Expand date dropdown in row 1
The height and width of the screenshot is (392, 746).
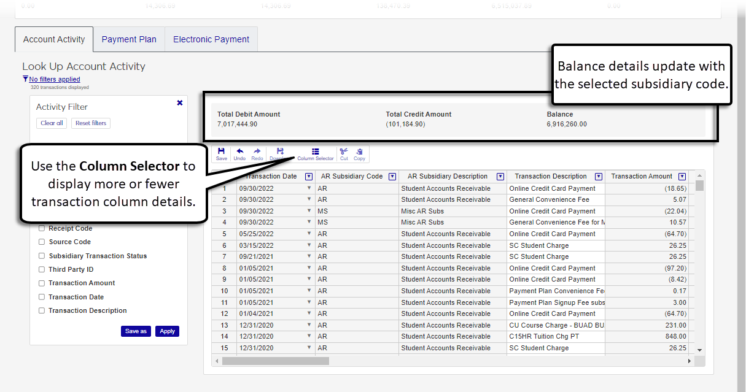click(309, 188)
